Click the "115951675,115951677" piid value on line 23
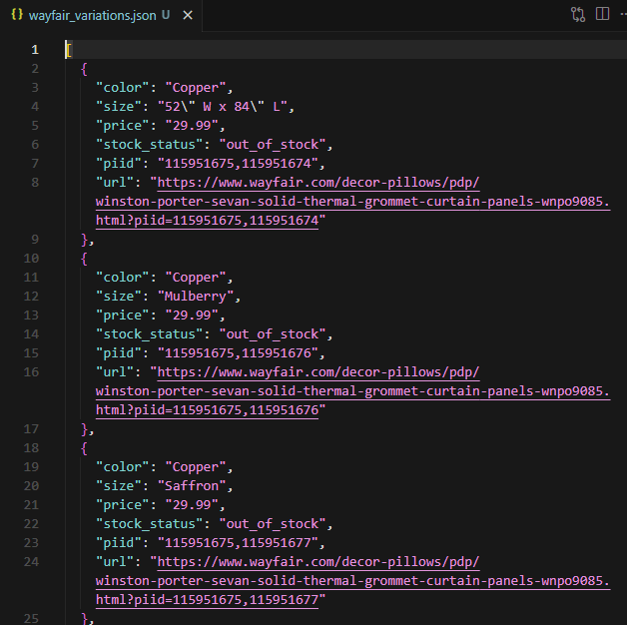 [238, 542]
